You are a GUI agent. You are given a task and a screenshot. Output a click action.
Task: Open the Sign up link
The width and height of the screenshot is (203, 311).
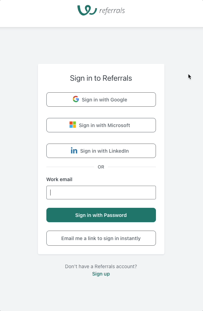tap(101, 274)
